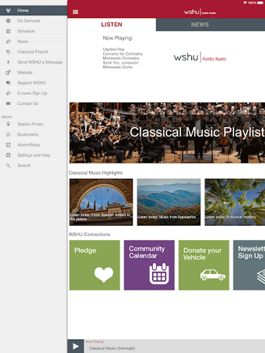Play Classical Music Overnight stream
This screenshot has height=353, width=265.
tap(75, 346)
